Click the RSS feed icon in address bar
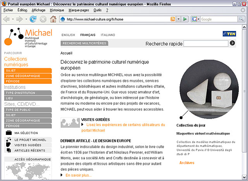Screen dimensions: 248x181 (x=173, y=19)
